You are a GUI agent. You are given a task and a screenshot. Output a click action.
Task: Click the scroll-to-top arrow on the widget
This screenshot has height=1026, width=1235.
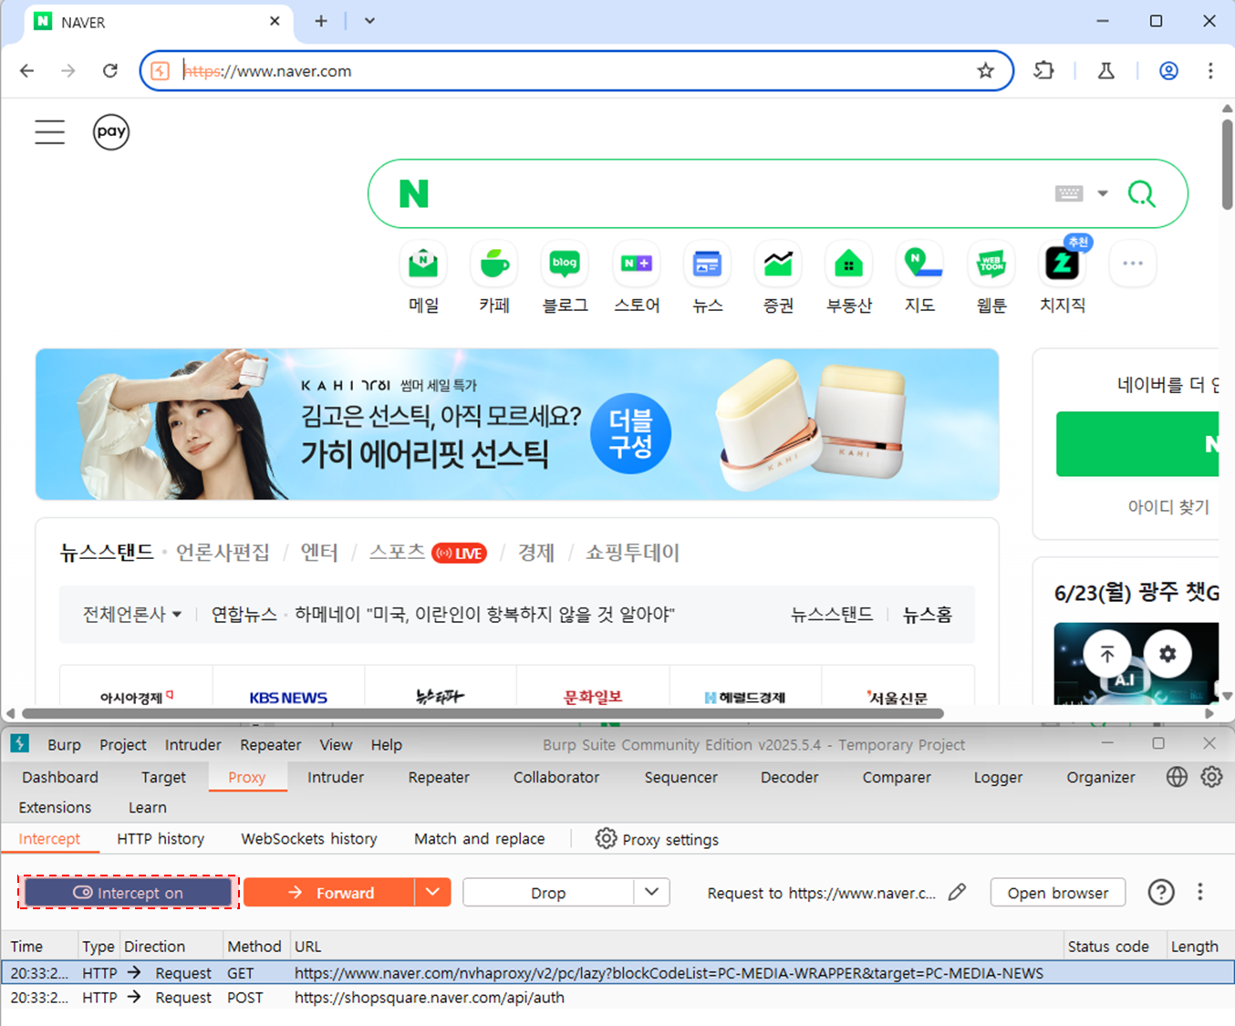1107,654
